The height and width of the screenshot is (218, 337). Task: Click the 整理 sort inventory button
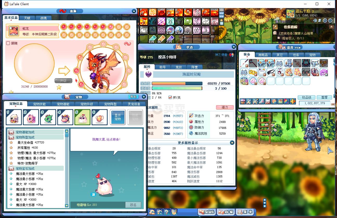pyautogui.click(x=324, y=97)
